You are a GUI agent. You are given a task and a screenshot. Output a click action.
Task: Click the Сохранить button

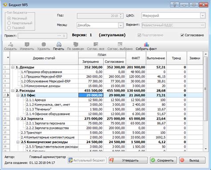163,160
